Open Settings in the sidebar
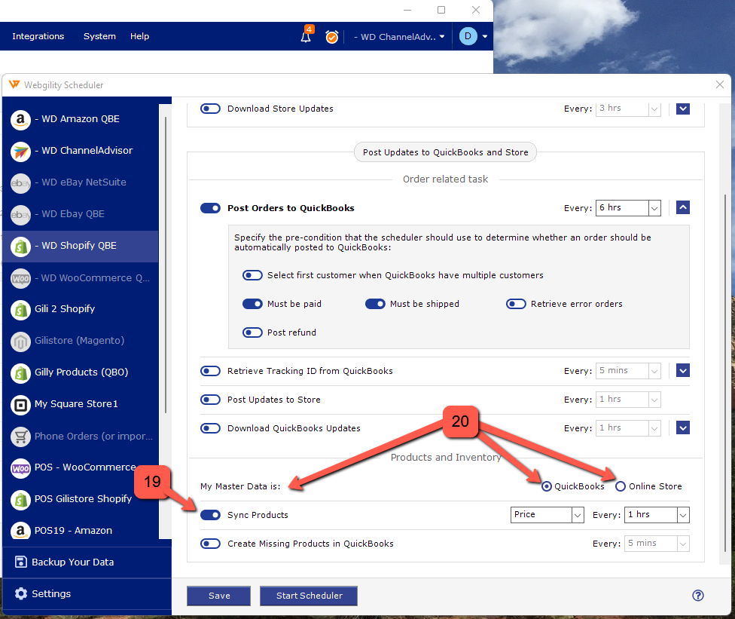Image resolution: width=735 pixels, height=619 pixels. 87,593
